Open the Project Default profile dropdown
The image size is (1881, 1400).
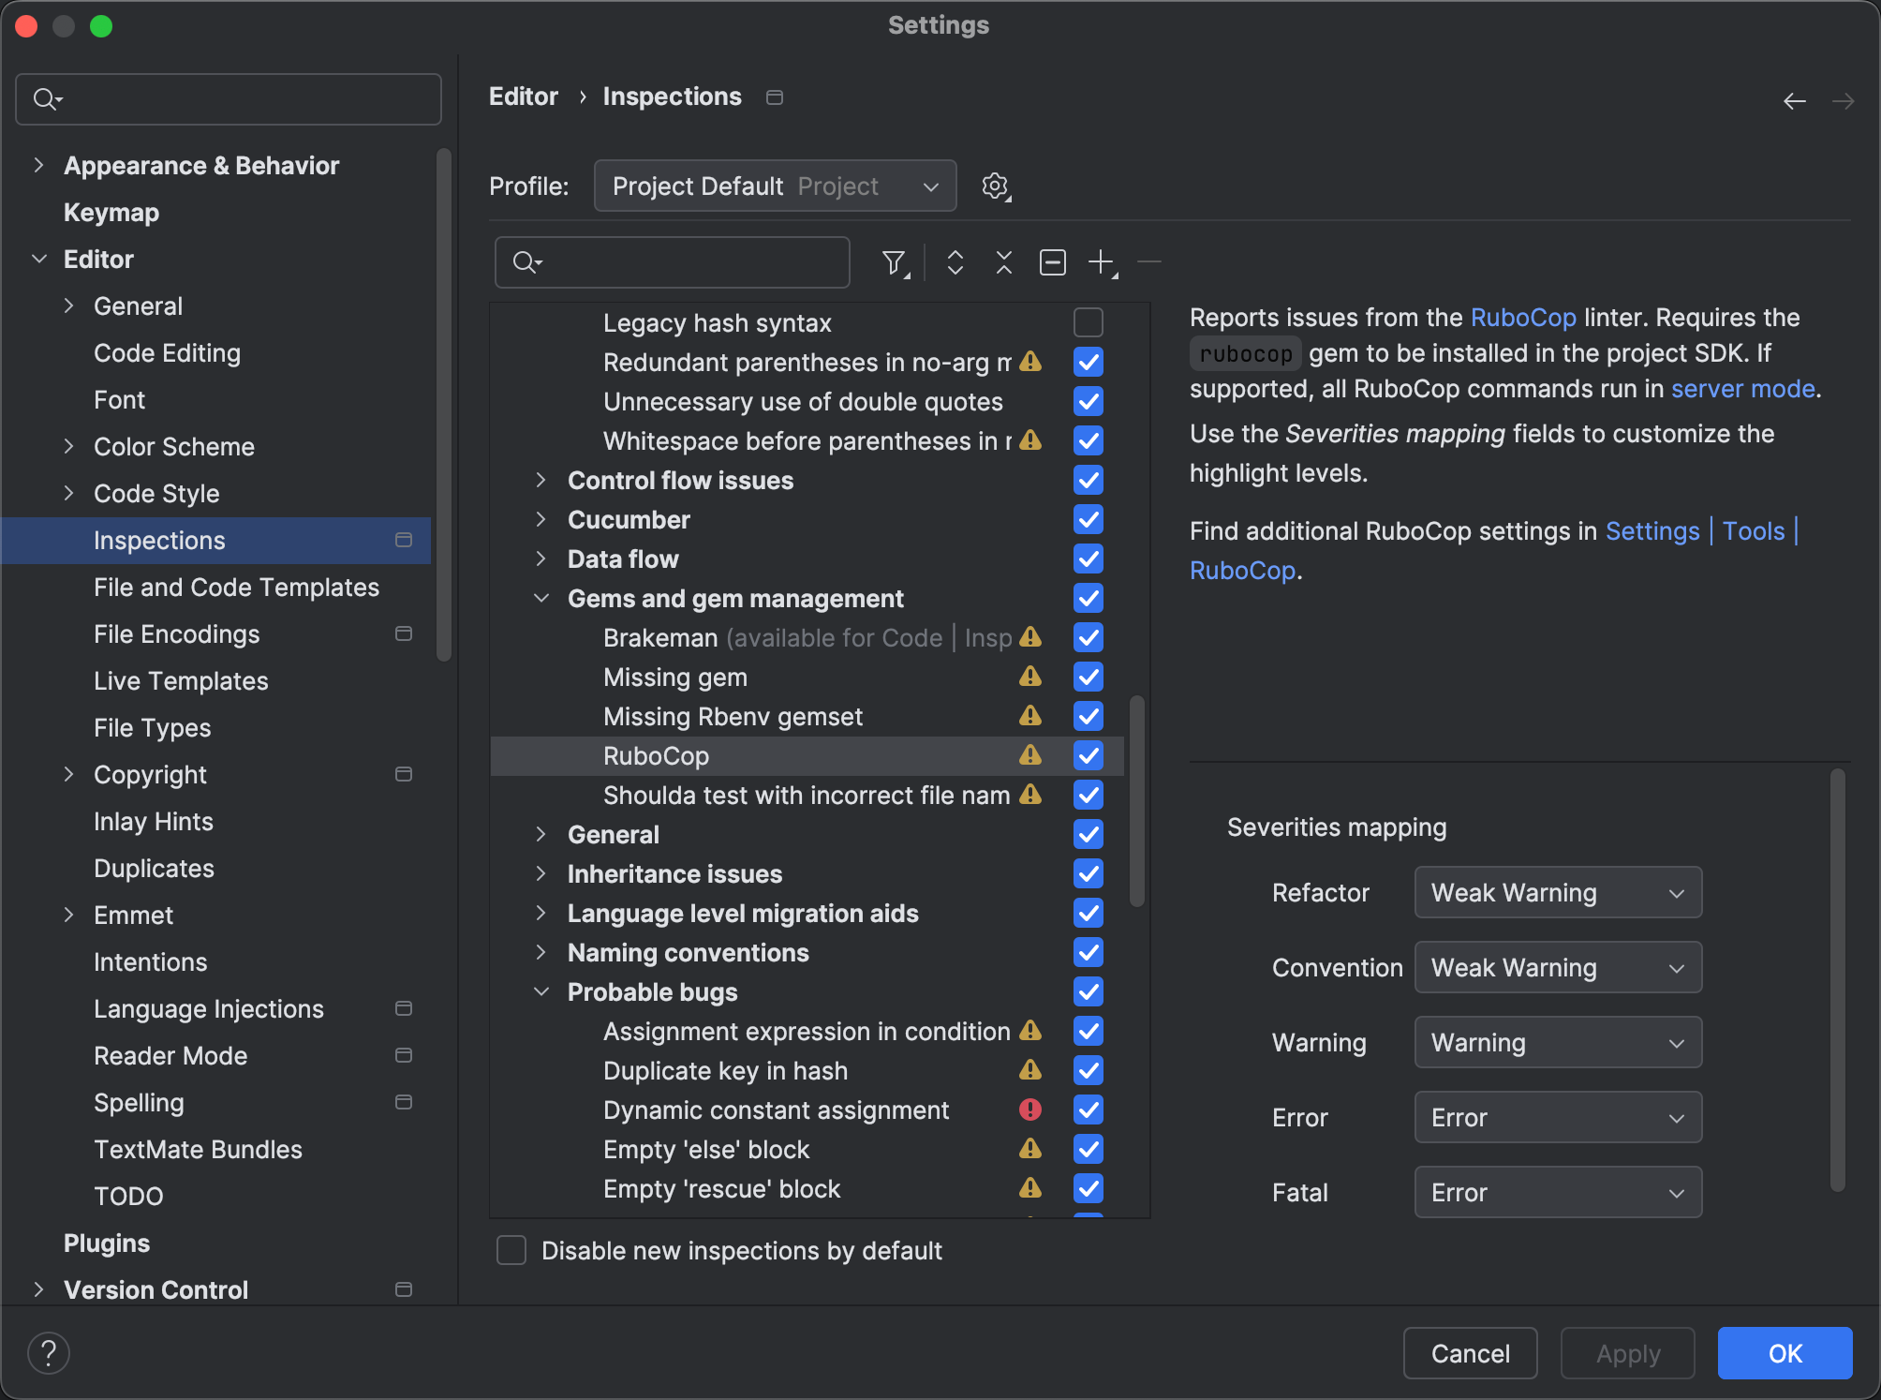[x=775, y=186]
